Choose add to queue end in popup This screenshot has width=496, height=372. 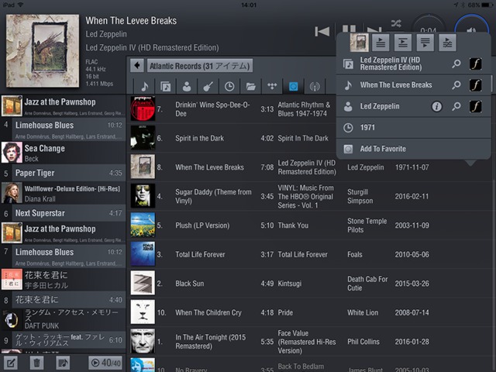pyautogui.click(x=425, y=43)
